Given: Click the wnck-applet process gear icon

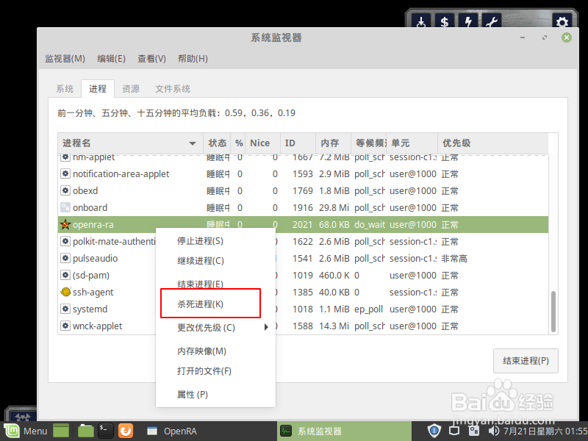Looking at the screenshot, I should point(65,326).
